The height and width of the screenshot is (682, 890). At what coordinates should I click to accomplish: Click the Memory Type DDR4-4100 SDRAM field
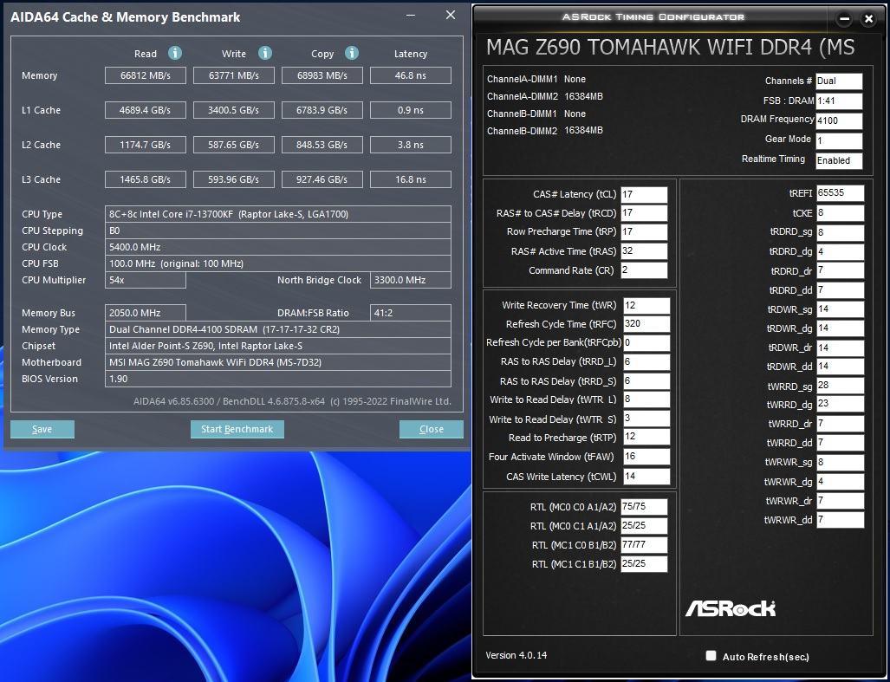coord(278,329)
